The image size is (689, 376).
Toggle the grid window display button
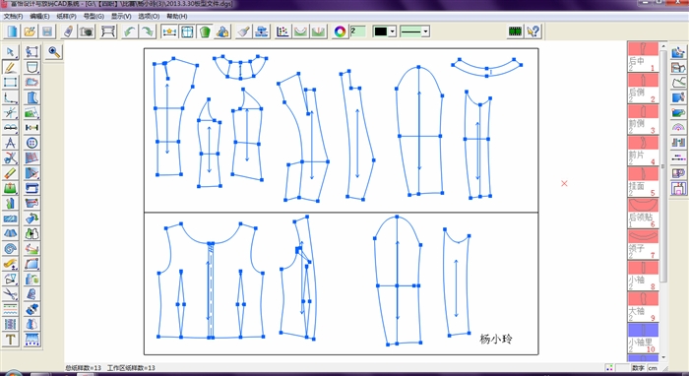pos(188,31)
